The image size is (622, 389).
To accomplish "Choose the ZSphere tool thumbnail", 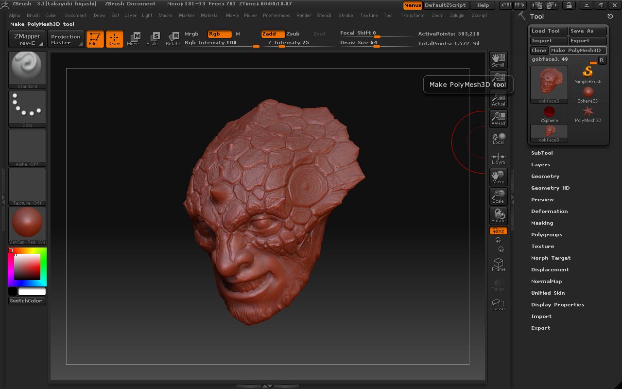I will 549,114.
